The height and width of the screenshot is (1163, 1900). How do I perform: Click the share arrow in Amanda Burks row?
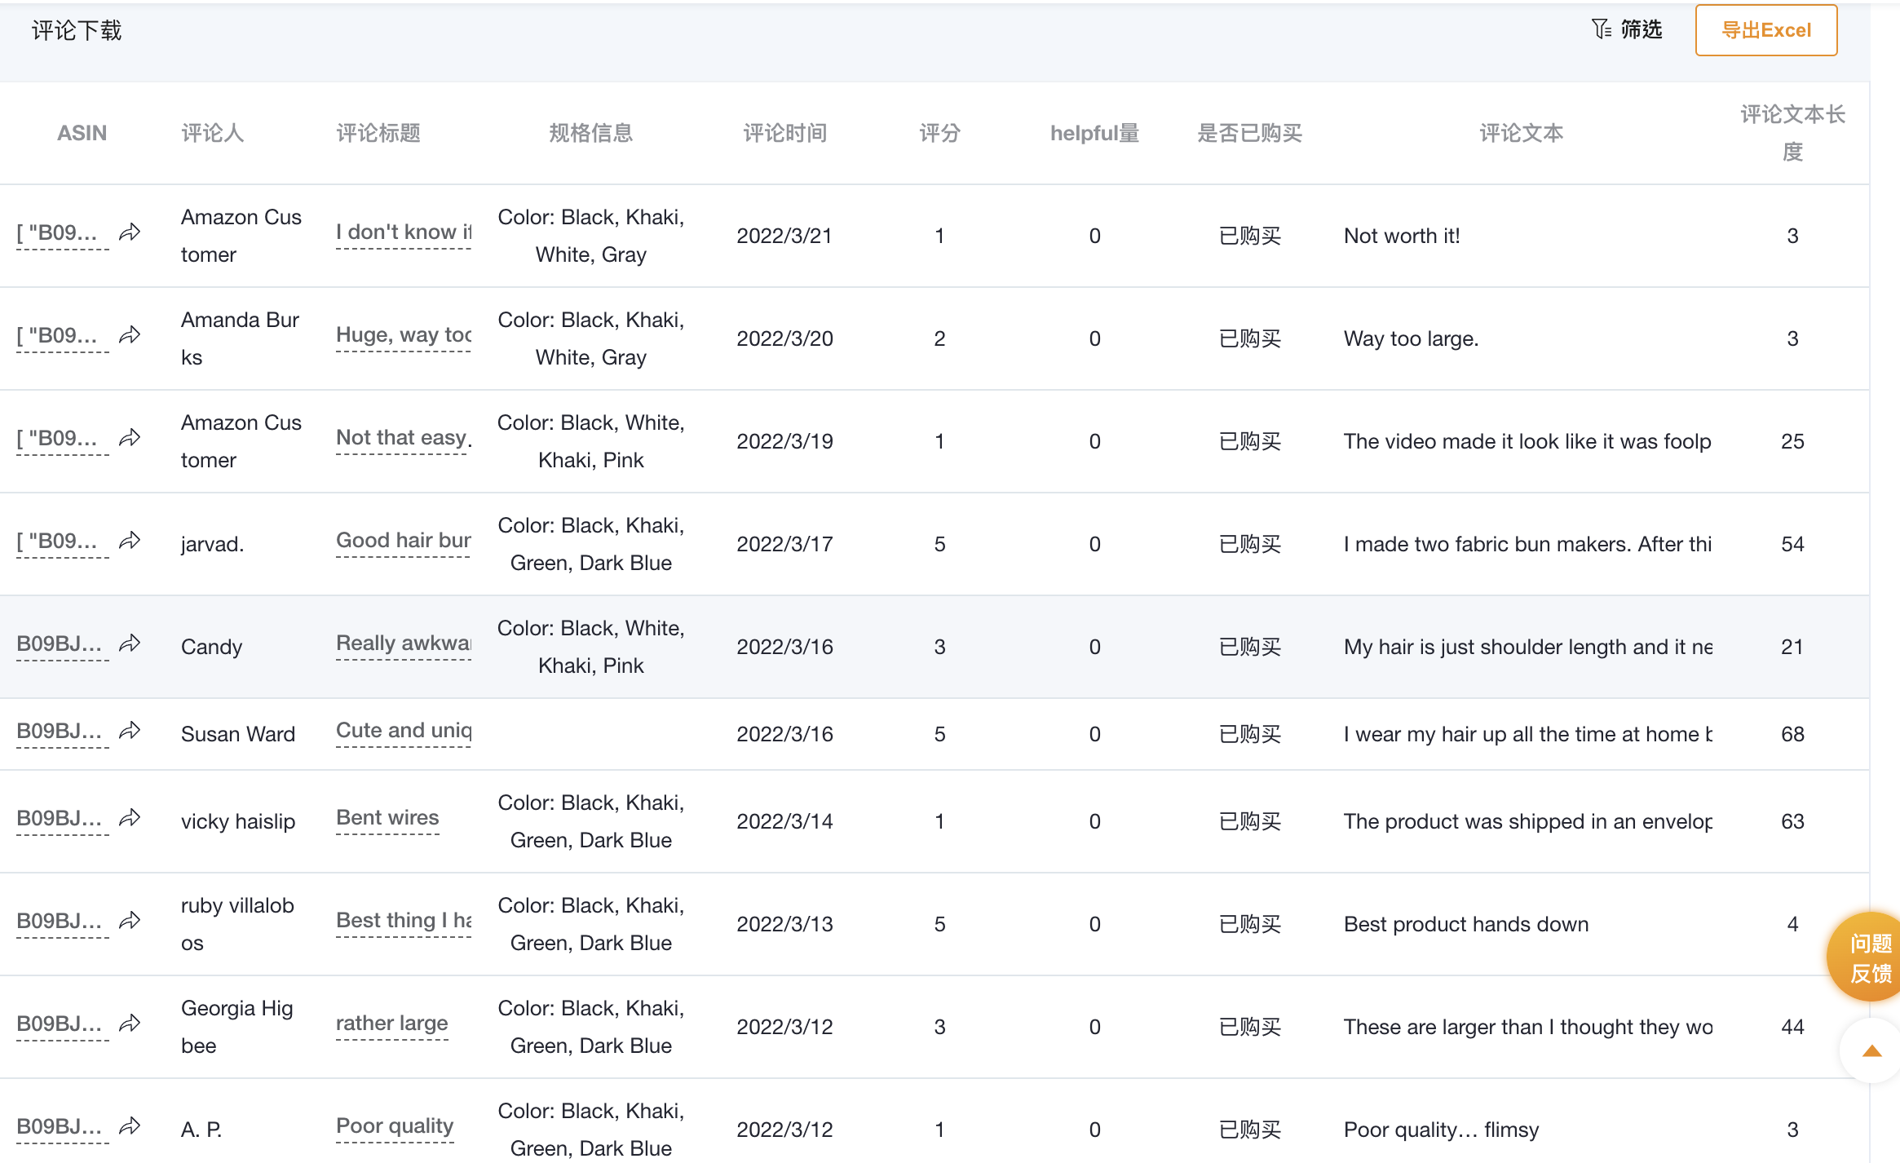click(130, 336)
